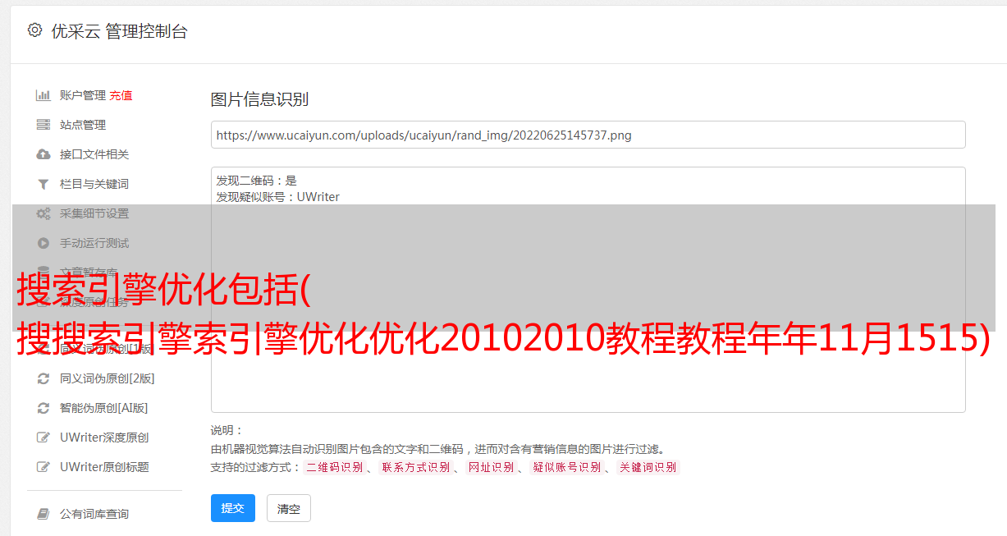The width and height of the screenshot is (1007, 536).
Task: Open 采集细节设置 menu item
Action: pos(94,213)
